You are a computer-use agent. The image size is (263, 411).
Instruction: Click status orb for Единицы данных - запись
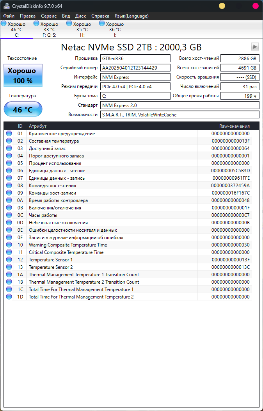(x=9, y=178)
